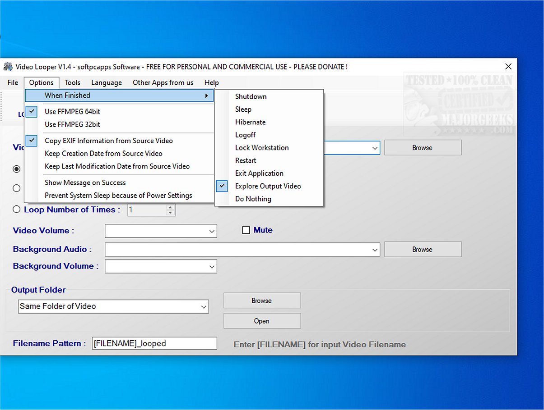Viewport: 544px width, 410px height.
Task: Select the first loop mode radio button
Action: click(17, 169)
